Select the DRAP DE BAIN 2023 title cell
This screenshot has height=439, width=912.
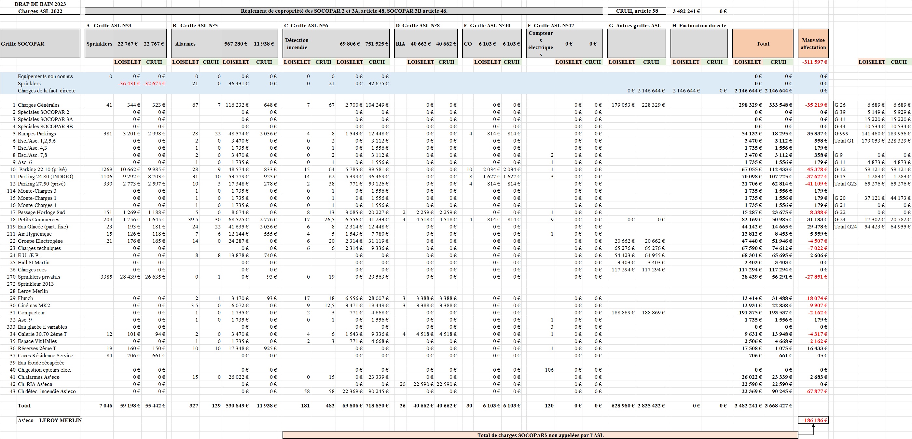coord(41,5)
